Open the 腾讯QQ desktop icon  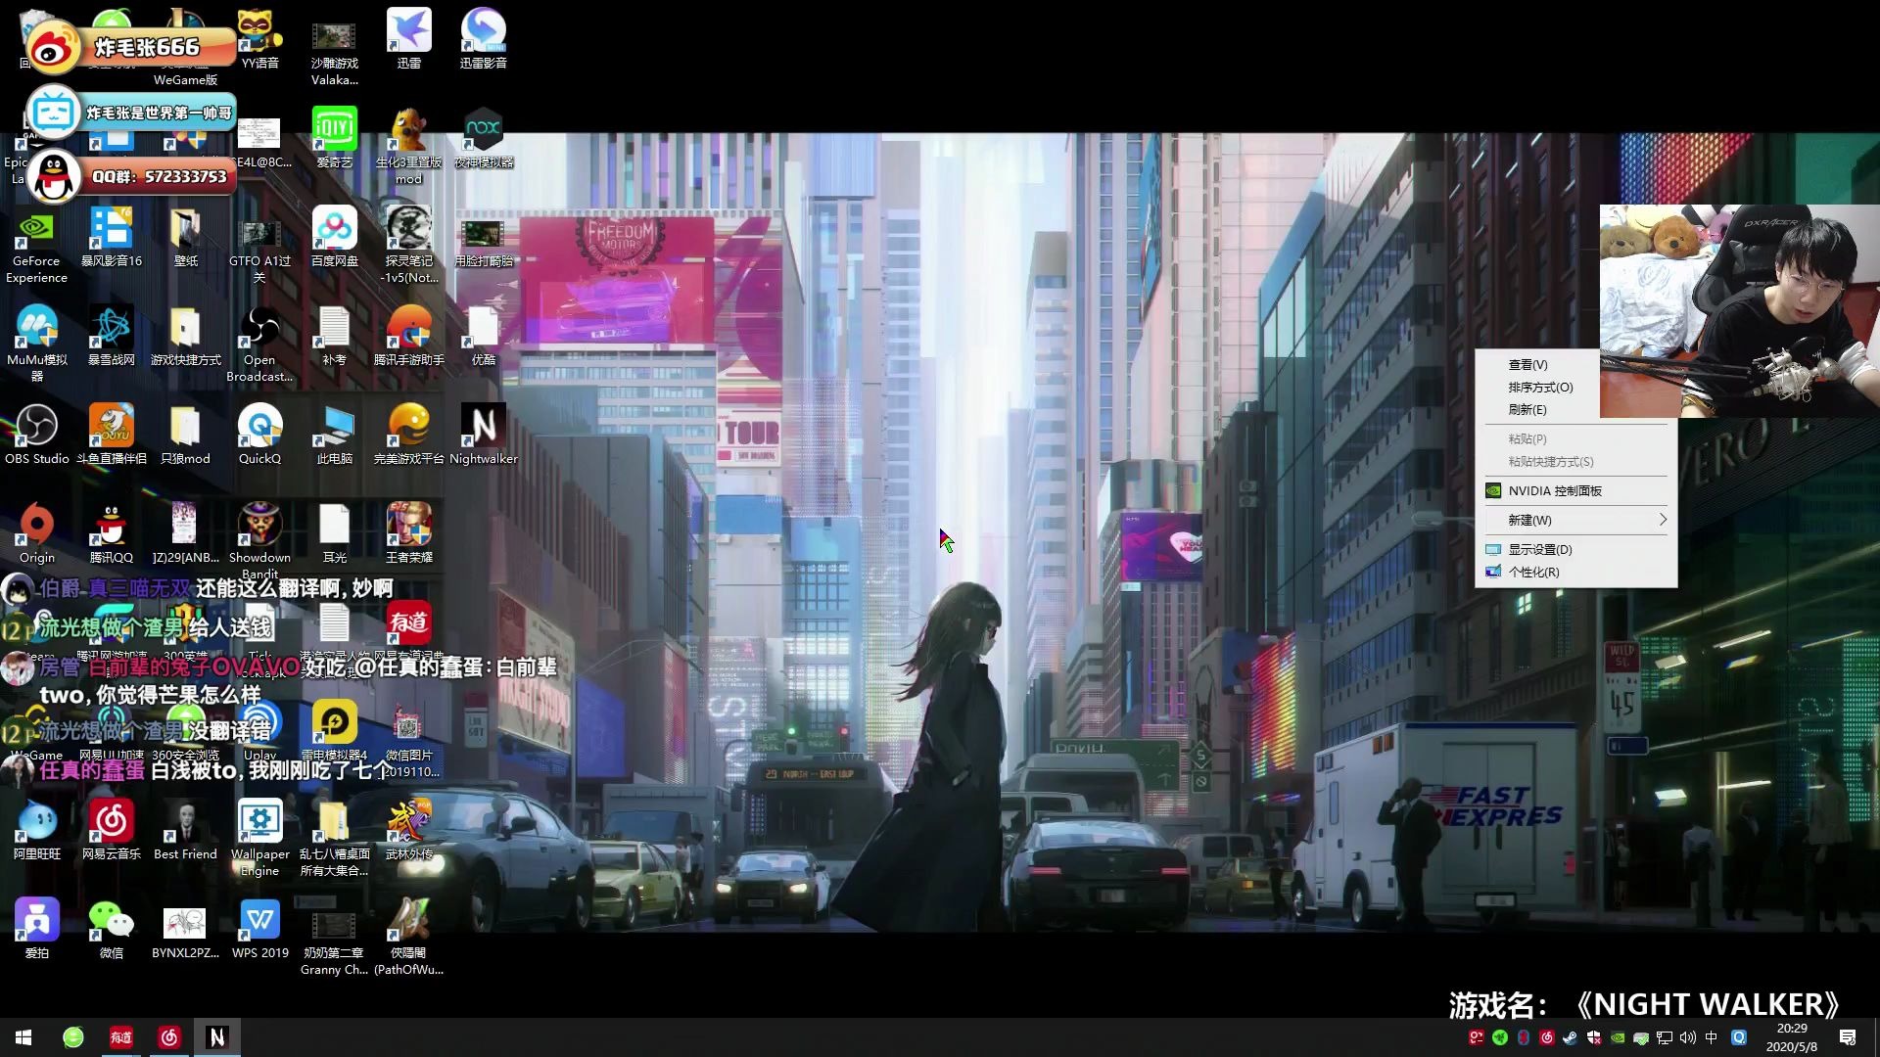(x=111, y=533)
